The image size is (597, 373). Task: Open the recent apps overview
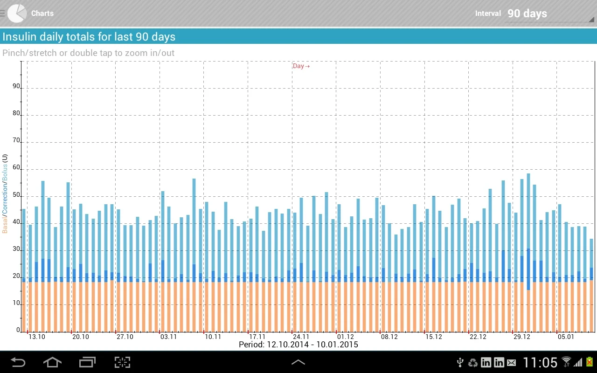coord(87,362)
